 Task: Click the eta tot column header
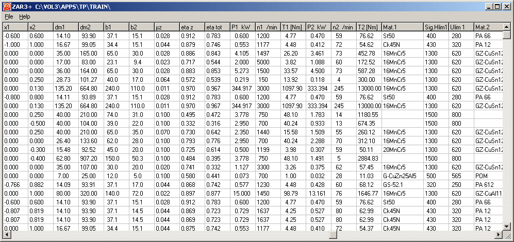pyautogui.click(x=217, y=27)
